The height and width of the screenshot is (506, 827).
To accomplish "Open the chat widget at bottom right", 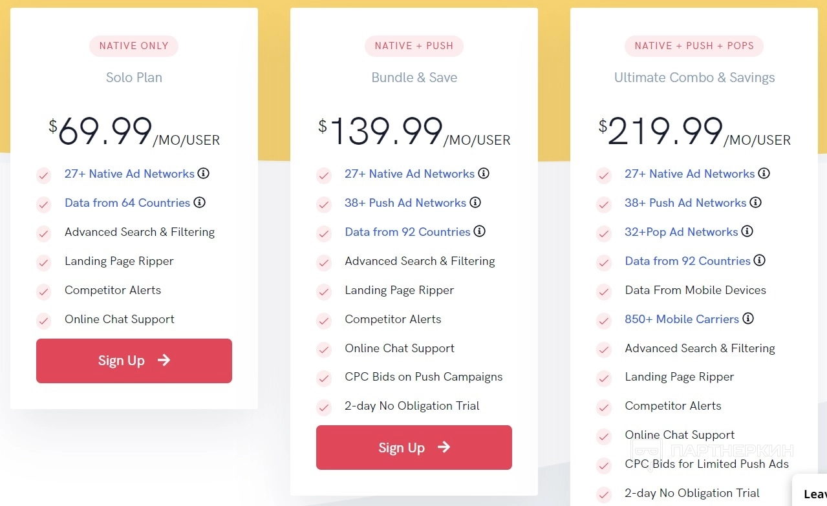I will pyautogui.click(x=811, y=493).
